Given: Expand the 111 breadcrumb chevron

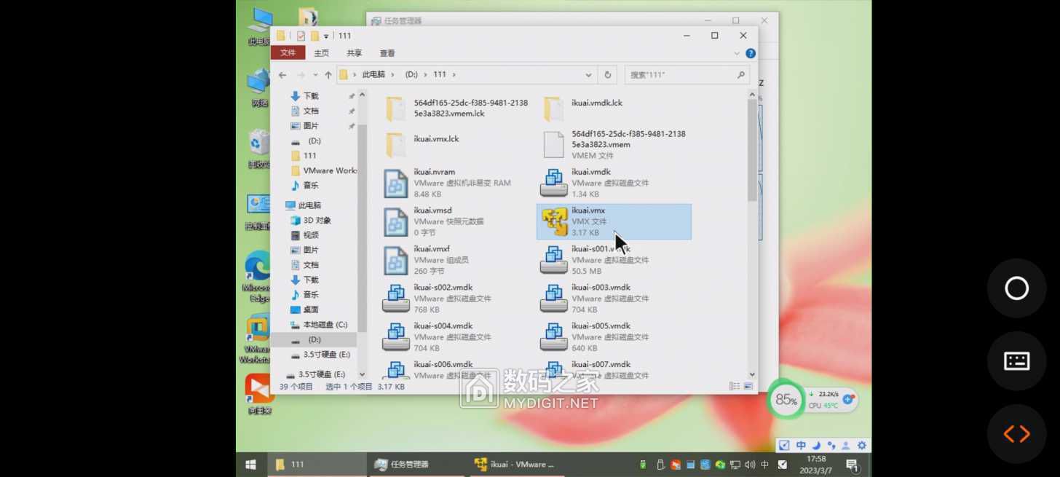Looking at the screenshot, I should (x=454, y=74).
